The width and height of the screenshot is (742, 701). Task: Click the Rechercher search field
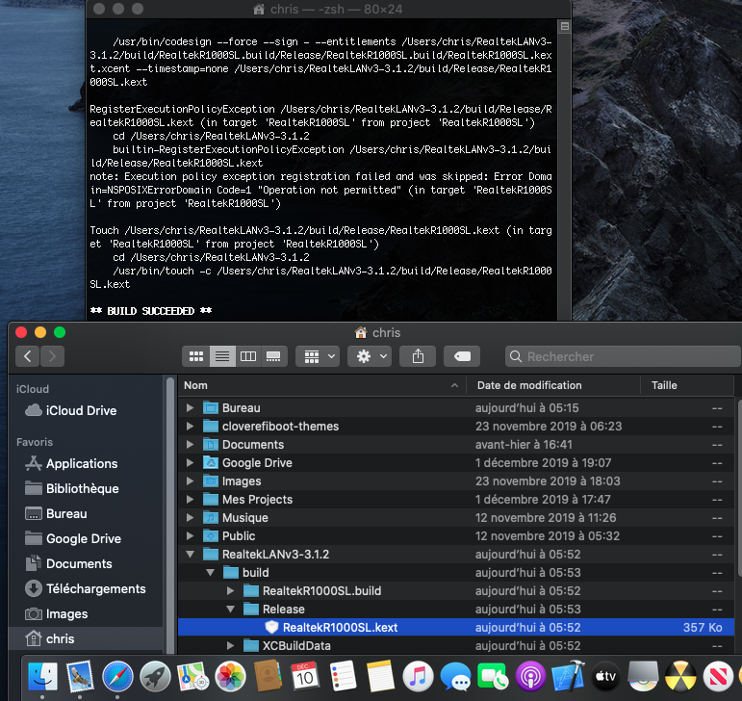[623, 356]
